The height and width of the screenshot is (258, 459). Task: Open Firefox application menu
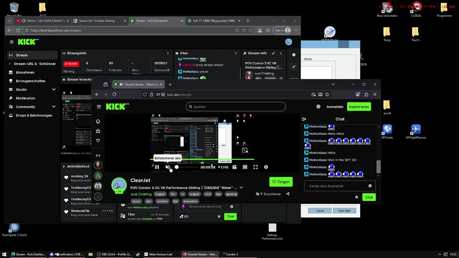pos(375,94)
